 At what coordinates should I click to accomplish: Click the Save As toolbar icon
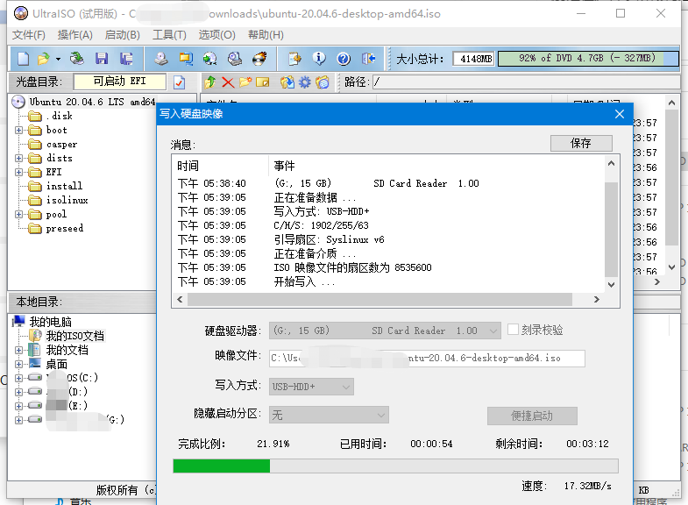tap(126, 59)
